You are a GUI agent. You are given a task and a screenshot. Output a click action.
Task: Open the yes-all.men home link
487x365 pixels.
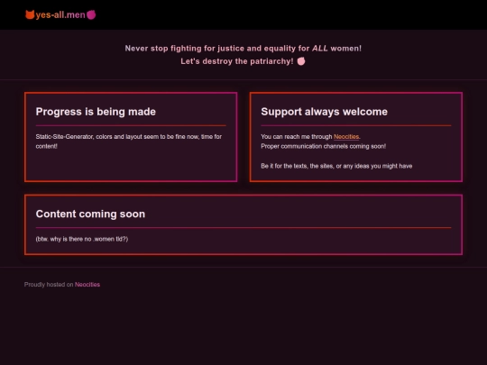pyautogui.click(x=60, y=15)
